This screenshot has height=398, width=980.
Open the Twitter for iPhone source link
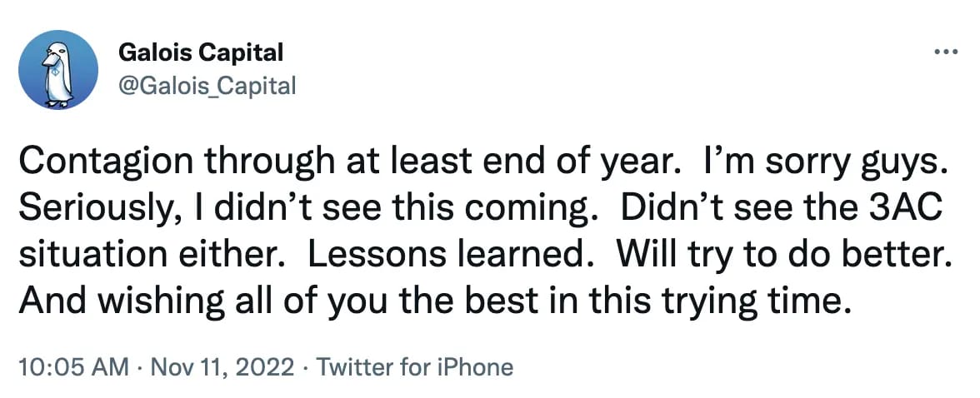416,366
